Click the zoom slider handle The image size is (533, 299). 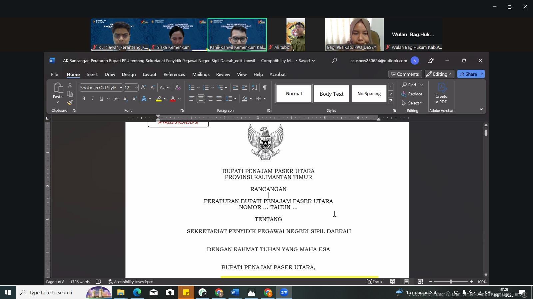coord(451,282)
